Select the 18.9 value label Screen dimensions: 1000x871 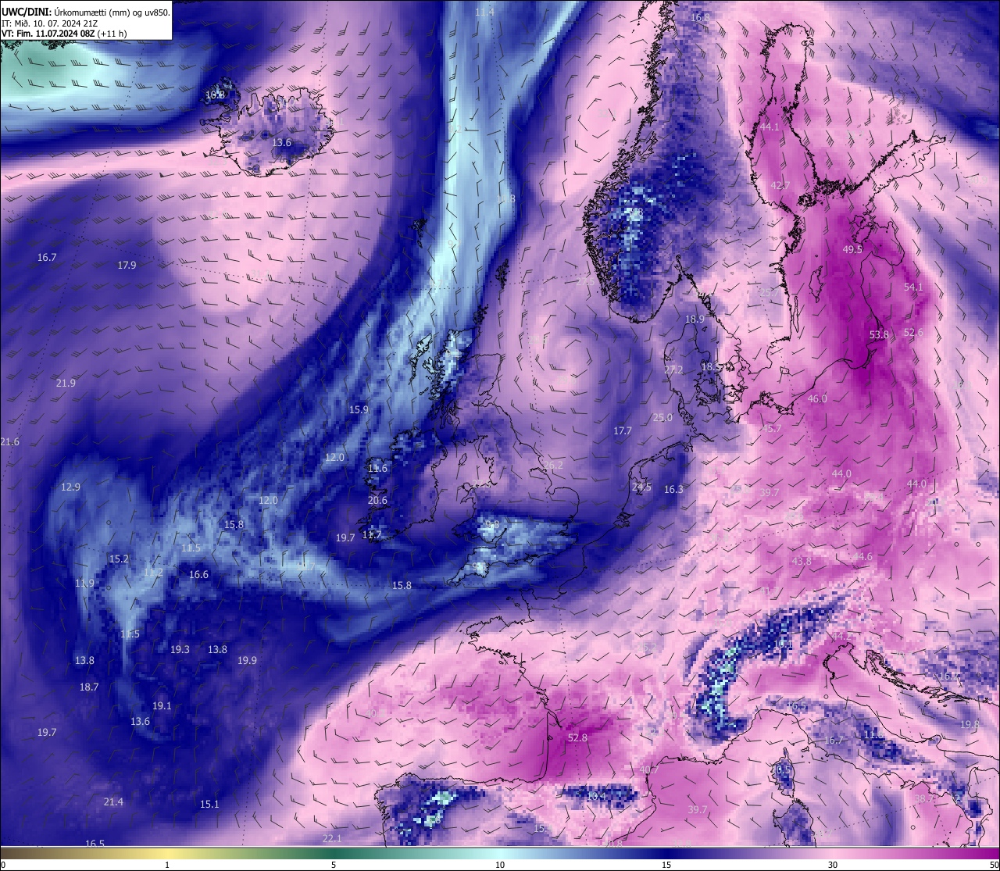pyautogui.click(x=695, y=319)
